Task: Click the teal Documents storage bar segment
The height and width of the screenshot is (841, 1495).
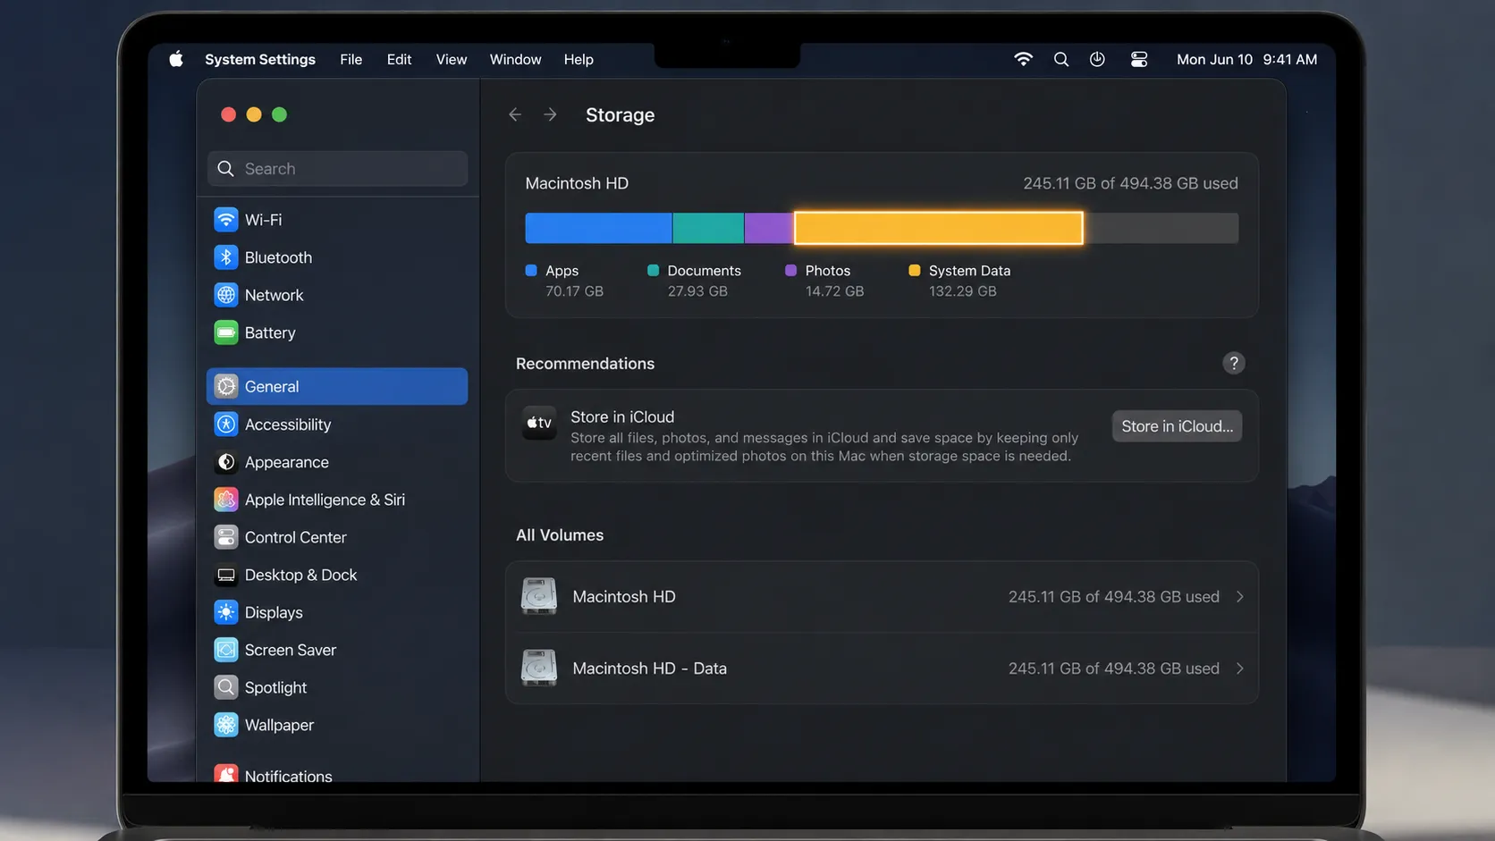Action: (x=708, y=228)
